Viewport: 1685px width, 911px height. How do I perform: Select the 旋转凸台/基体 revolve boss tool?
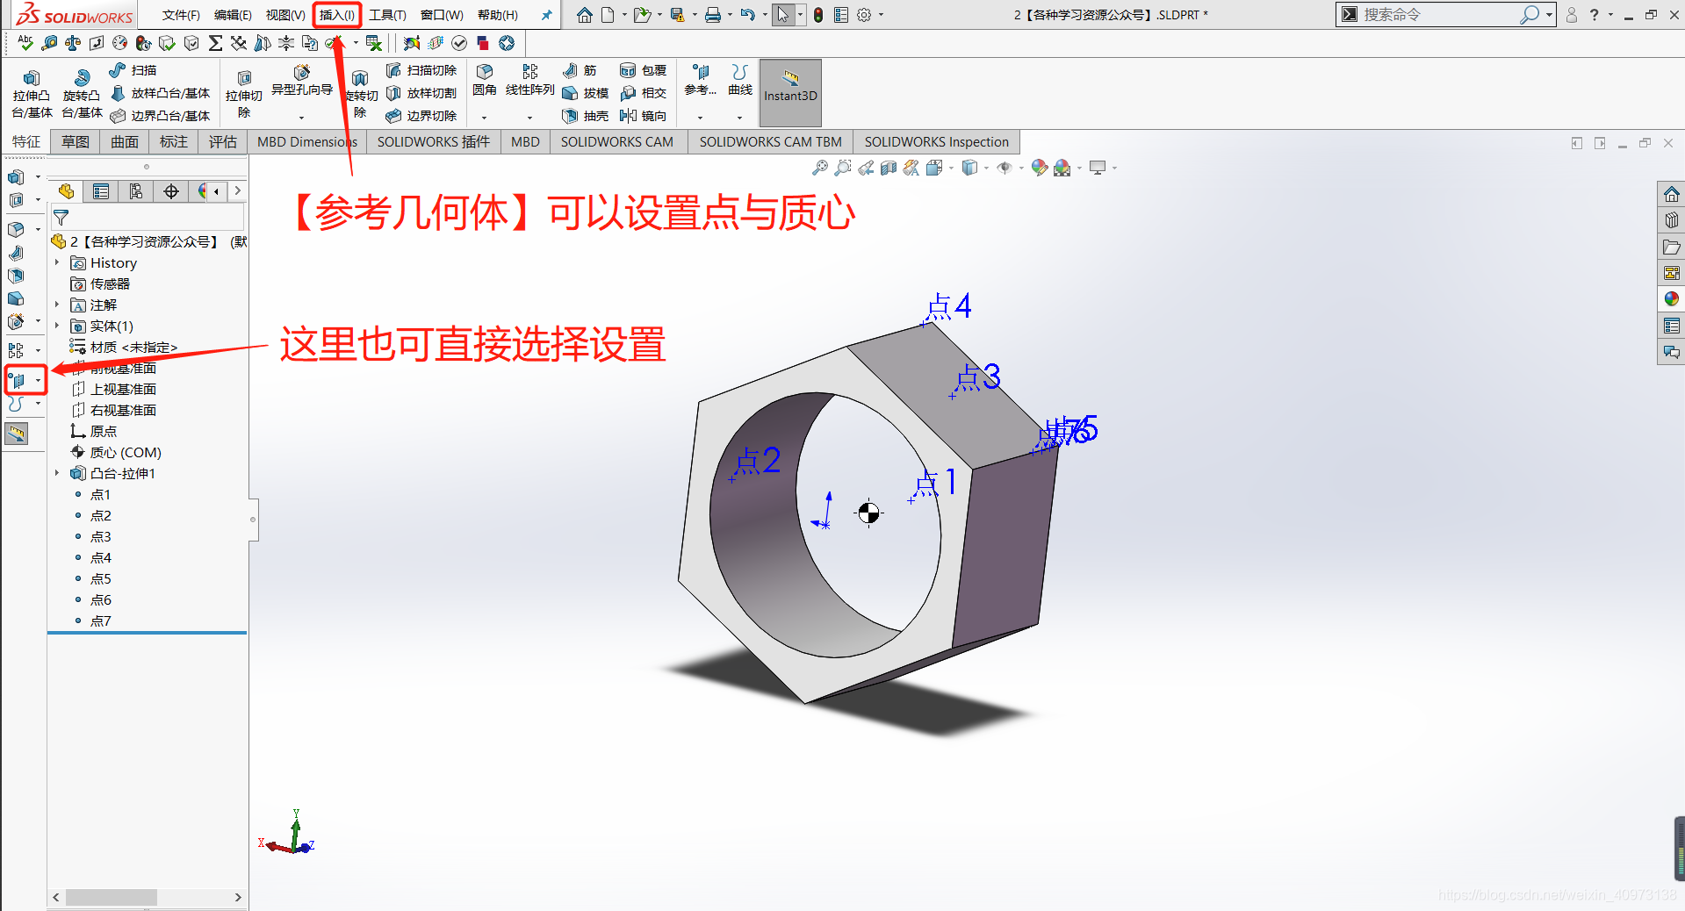82,93
